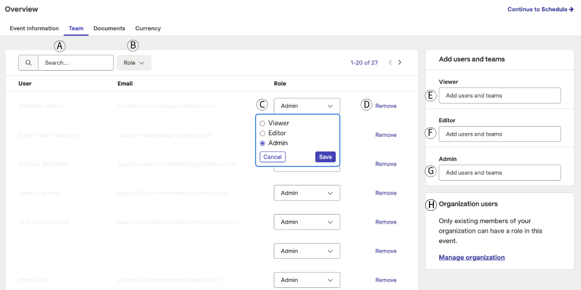
Task: Remove Gustavo Selemem from team
Action: pos(386,164)
